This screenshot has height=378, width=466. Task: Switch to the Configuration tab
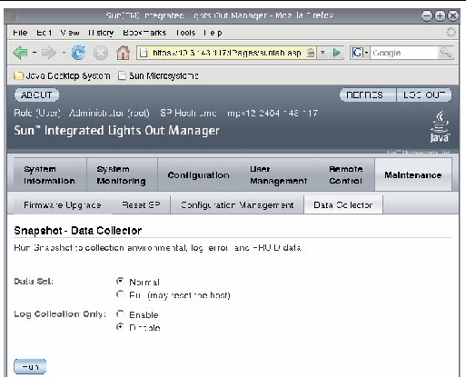(x=198, y=174)
